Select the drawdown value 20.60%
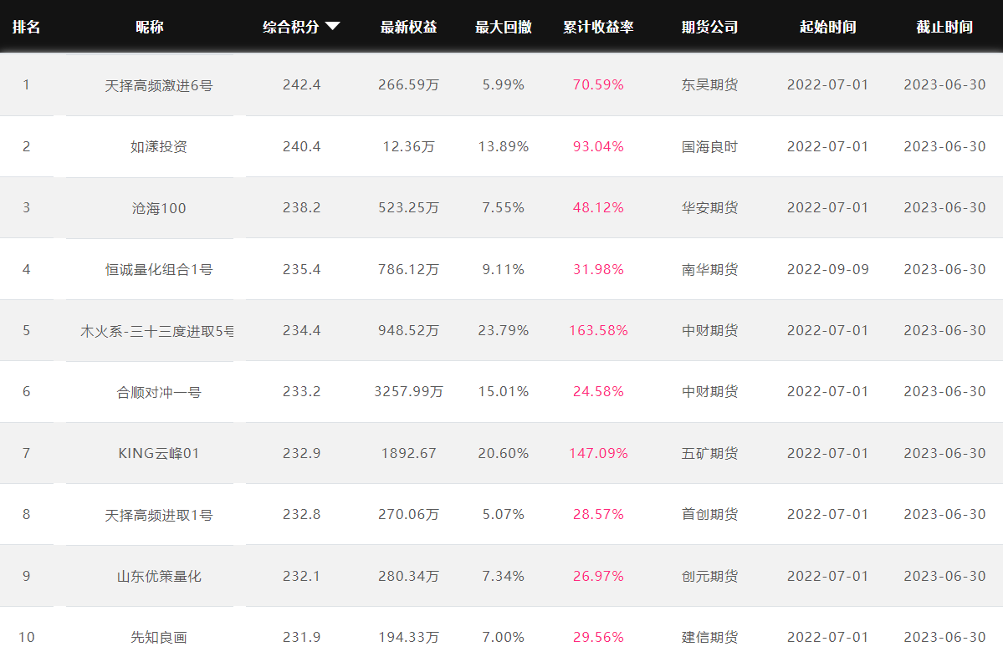Screen dimensions: 1003x667 coord(504,454)
